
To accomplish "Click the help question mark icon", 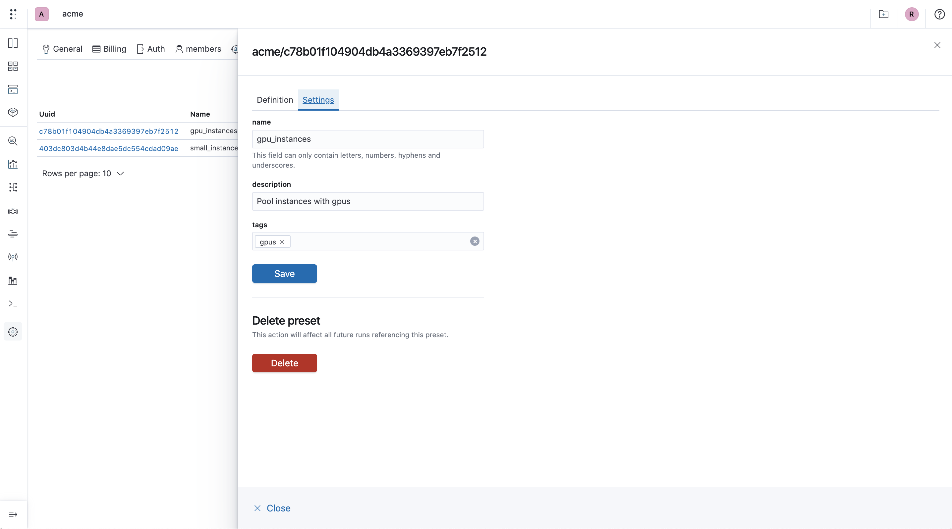I will [x=939, y=14].
